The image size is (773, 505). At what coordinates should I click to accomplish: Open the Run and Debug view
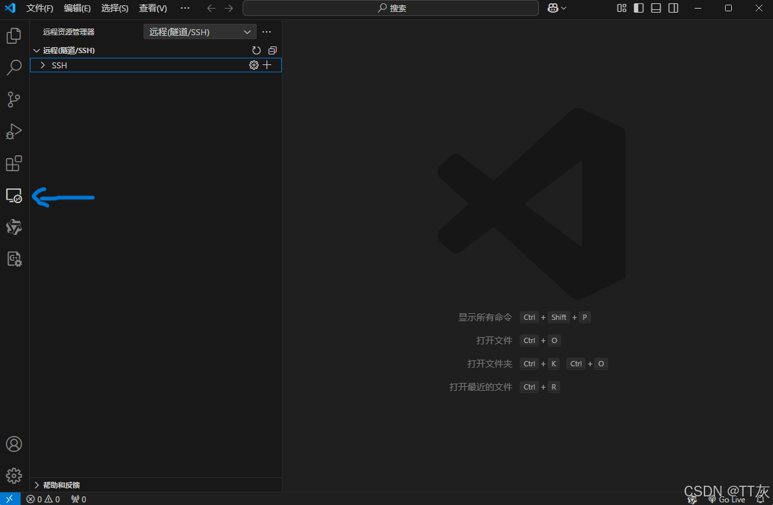click(x=14, y=131)
